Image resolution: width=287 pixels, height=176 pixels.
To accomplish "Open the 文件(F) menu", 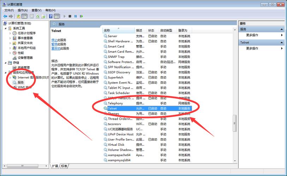I will click(9, 10).
